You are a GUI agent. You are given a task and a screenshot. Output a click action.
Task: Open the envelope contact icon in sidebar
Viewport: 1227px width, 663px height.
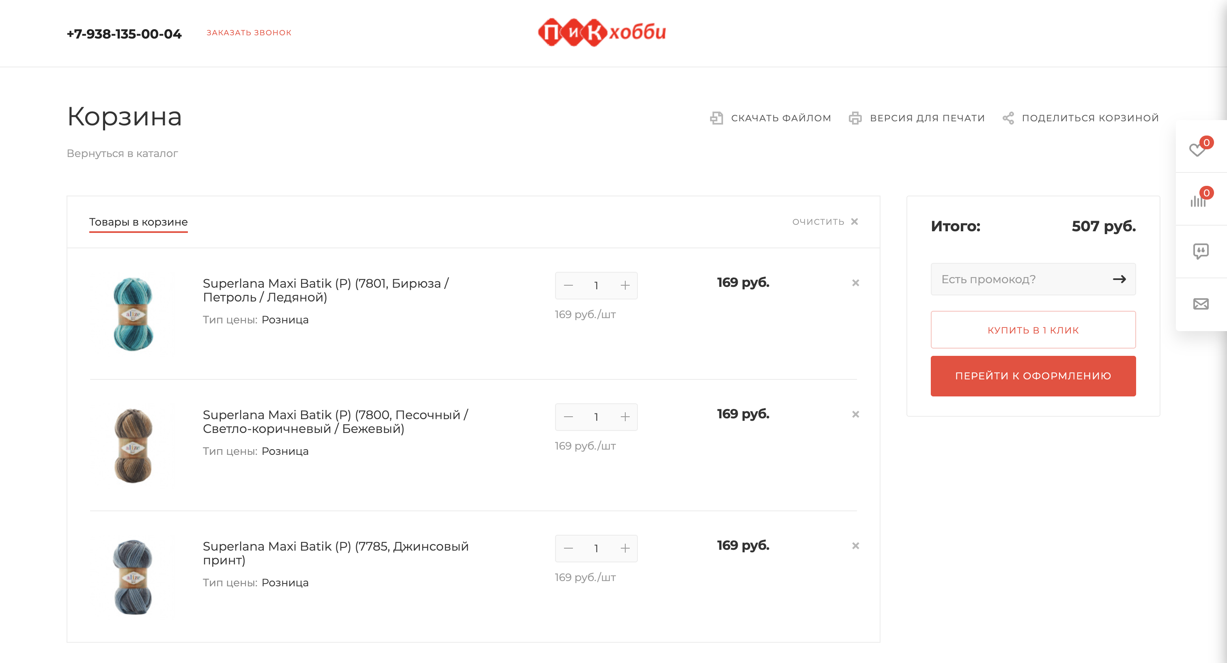[x=1201, y=304]
